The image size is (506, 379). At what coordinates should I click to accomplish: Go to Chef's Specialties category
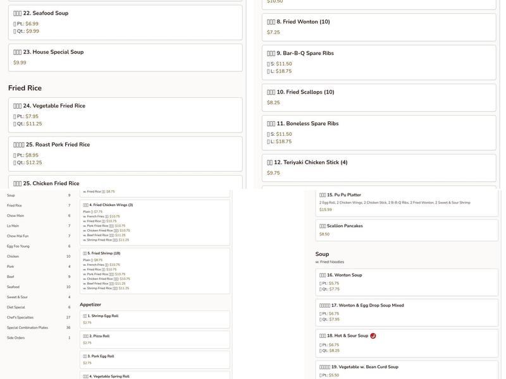tap(20, 317)
